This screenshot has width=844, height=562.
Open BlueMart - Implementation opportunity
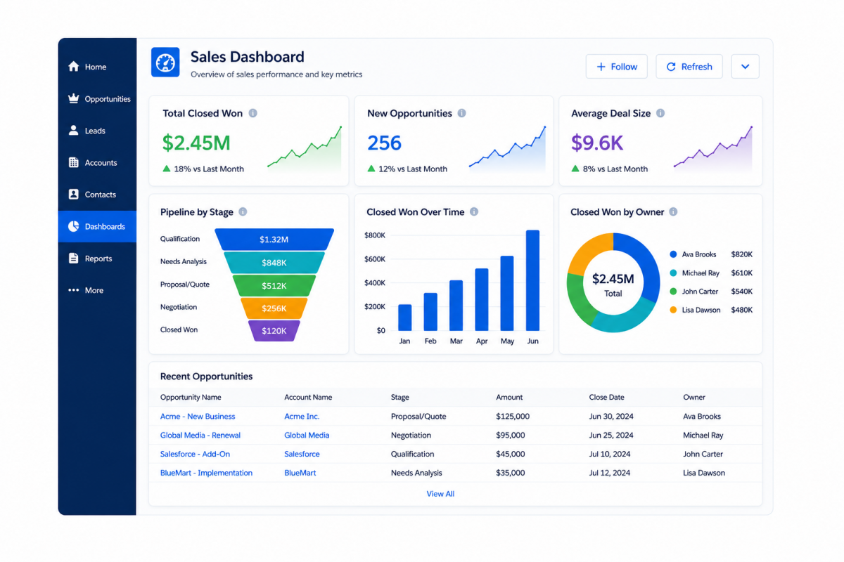(206, 473)
